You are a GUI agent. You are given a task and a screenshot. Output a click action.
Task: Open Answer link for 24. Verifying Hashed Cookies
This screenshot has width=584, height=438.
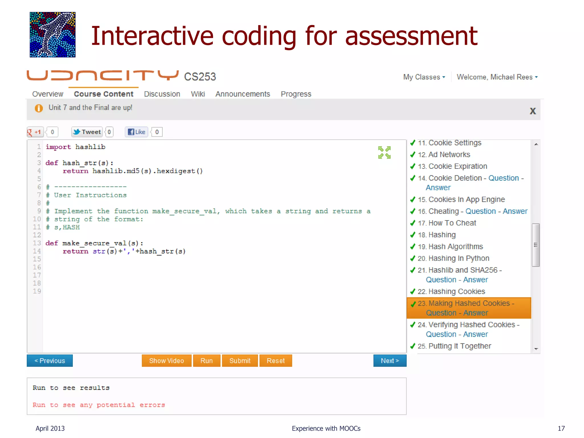475,334
